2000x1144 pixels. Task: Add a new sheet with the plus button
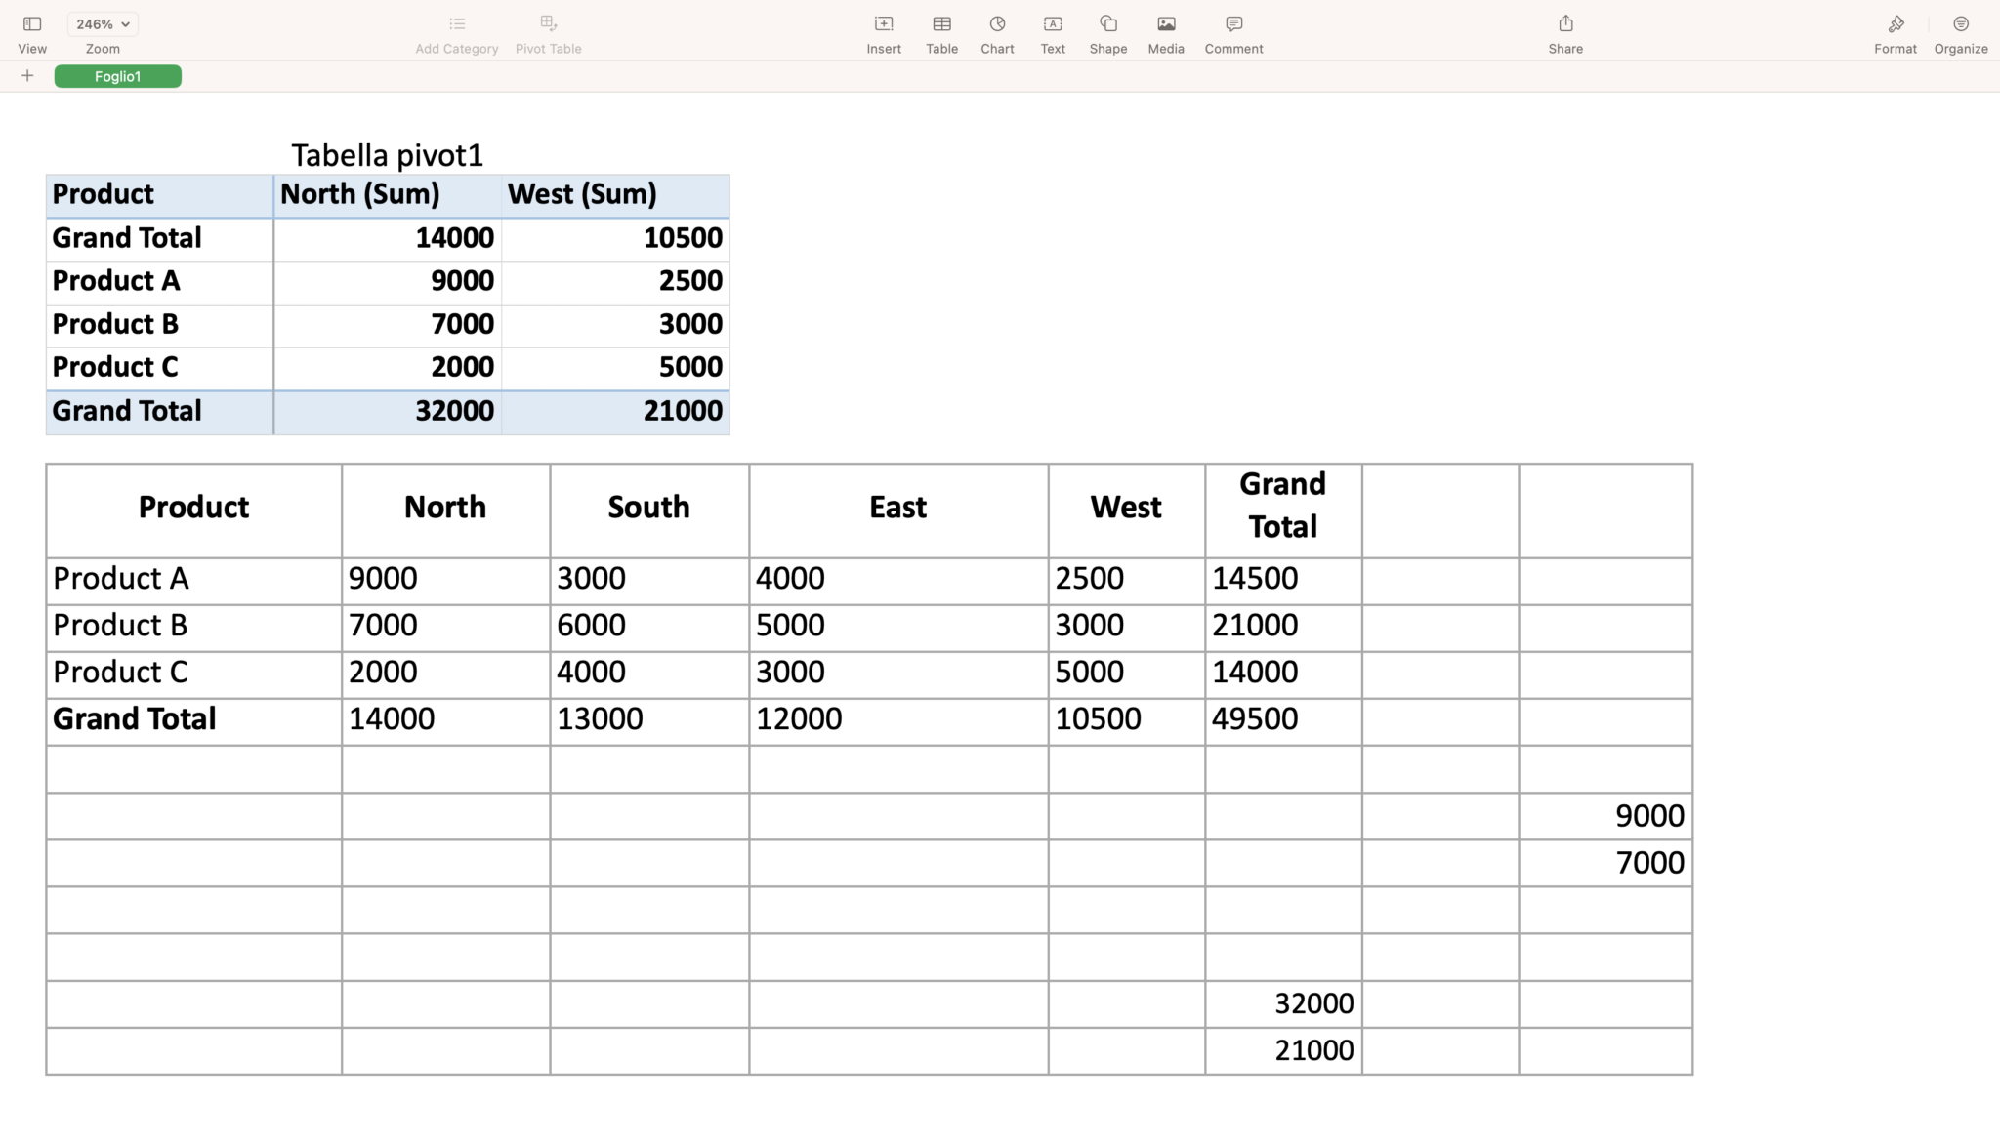click(26, 75)
